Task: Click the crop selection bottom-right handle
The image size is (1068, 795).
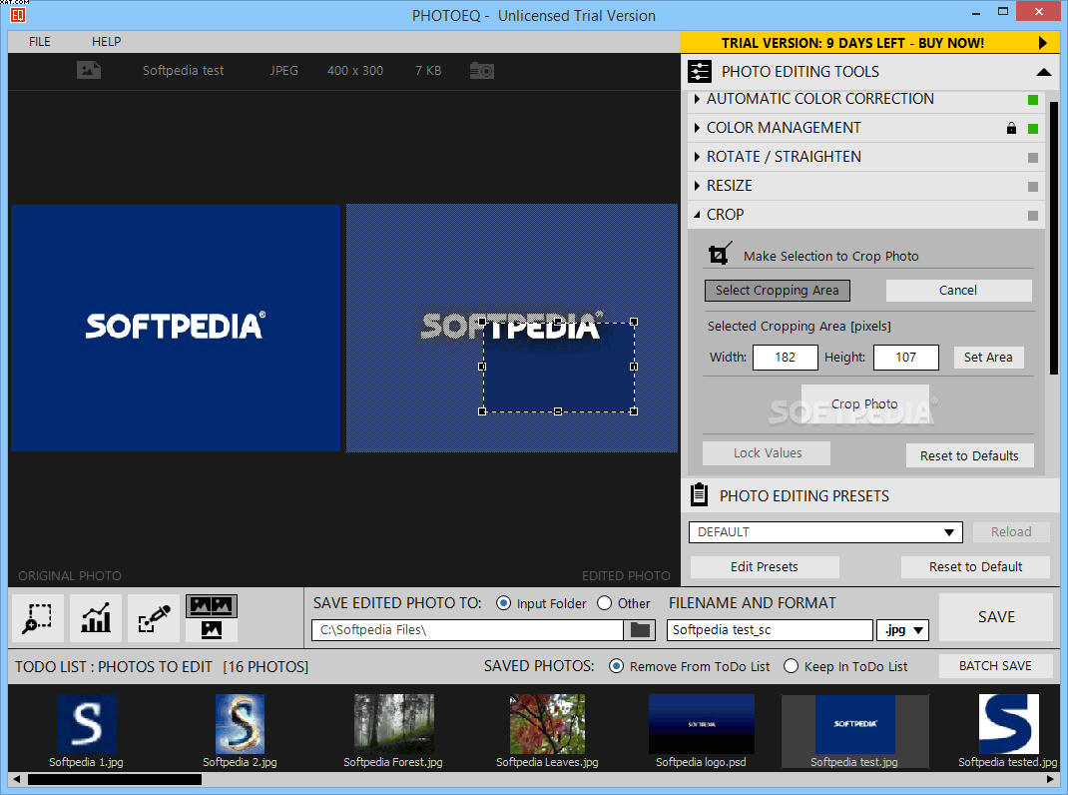Action: coord(634,411)
